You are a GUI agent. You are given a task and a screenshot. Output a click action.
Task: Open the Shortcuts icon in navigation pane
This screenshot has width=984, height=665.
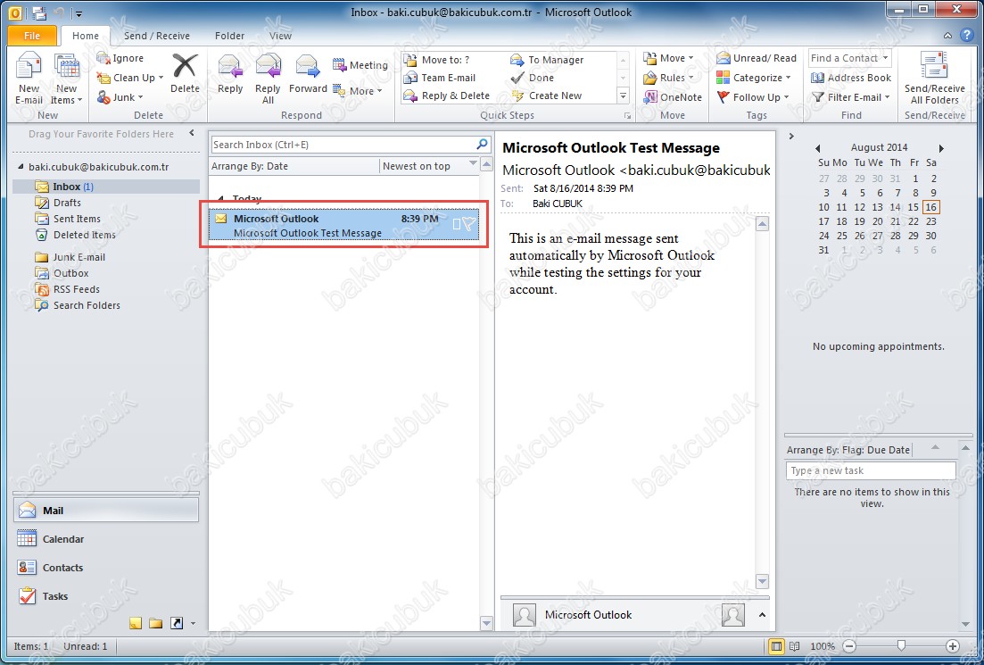pos(177,624)
